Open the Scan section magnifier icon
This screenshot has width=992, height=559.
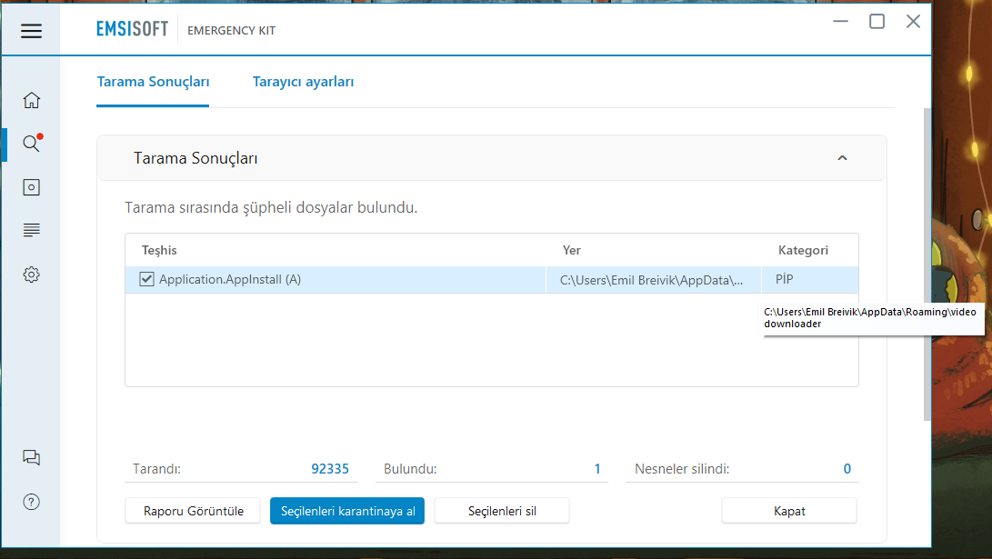point(31,144)
